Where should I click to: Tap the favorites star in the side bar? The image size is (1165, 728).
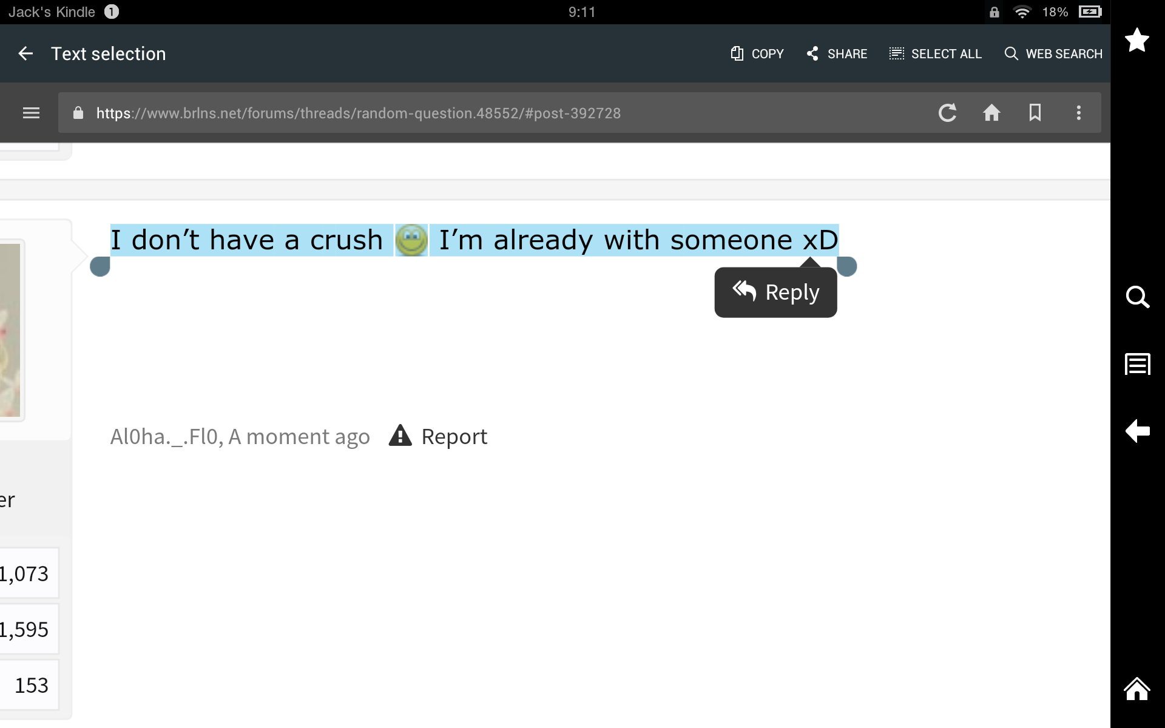[x=1137, y=40]
